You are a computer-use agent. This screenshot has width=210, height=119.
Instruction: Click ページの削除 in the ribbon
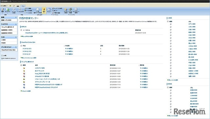(28, 13)
